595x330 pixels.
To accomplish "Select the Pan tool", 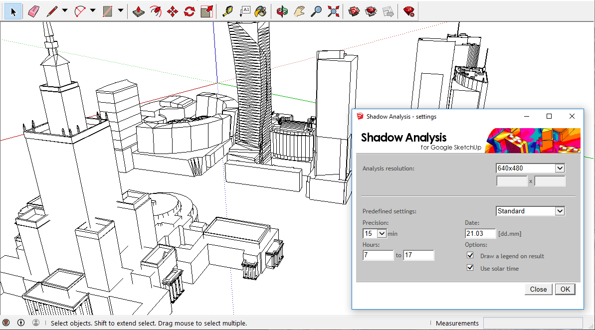I will coord(298,10).
